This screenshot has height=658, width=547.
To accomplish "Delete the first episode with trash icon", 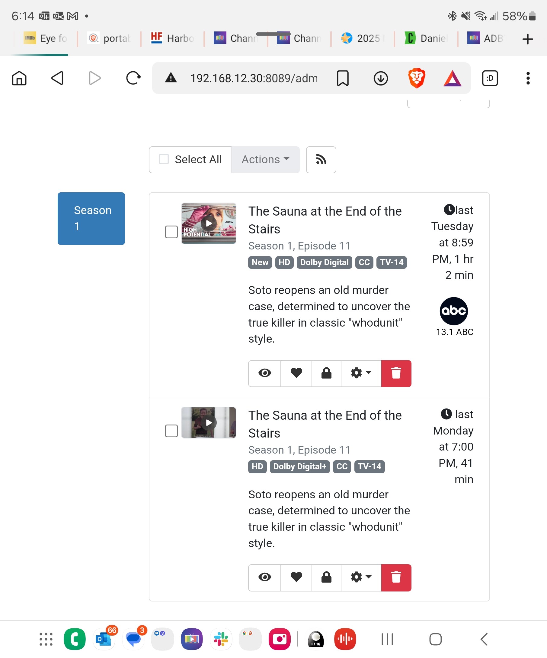I will coord(396,373).
